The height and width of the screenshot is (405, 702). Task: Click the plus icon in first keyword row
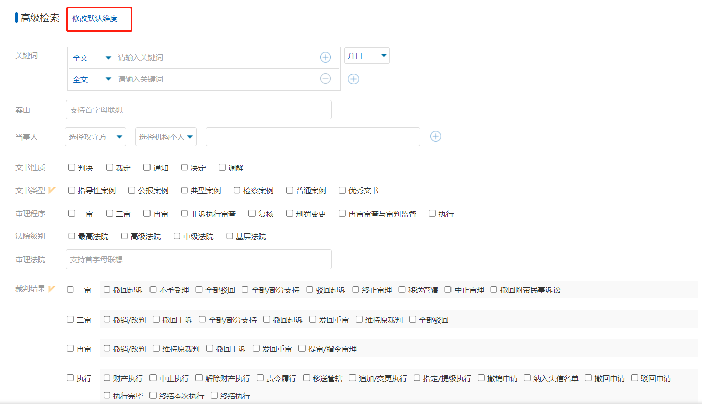(x=325, y=57)
